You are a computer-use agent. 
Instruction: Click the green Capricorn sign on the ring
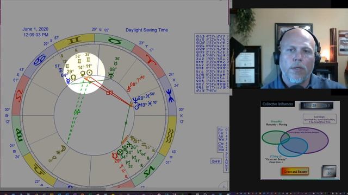coord(149,172)
